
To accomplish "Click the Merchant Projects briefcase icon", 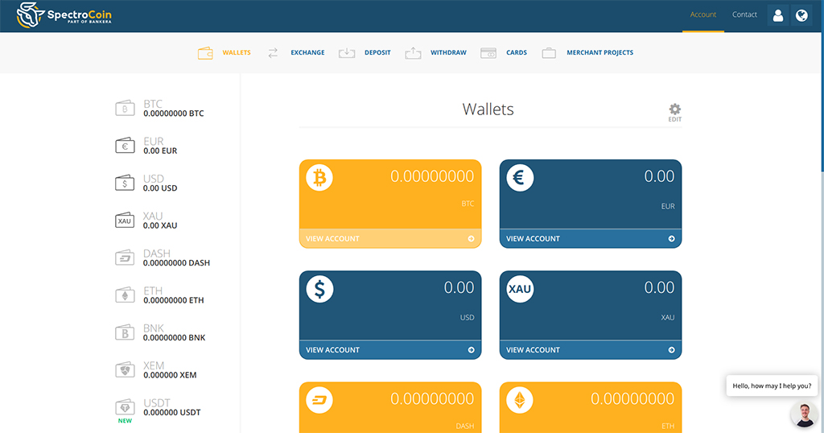I will pos(549,53).
